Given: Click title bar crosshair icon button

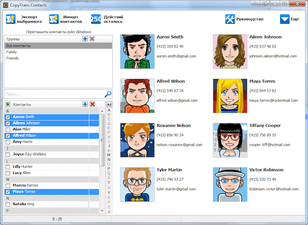Looking at the screenshot, I should pyautogui.click(x=255, y=4).
